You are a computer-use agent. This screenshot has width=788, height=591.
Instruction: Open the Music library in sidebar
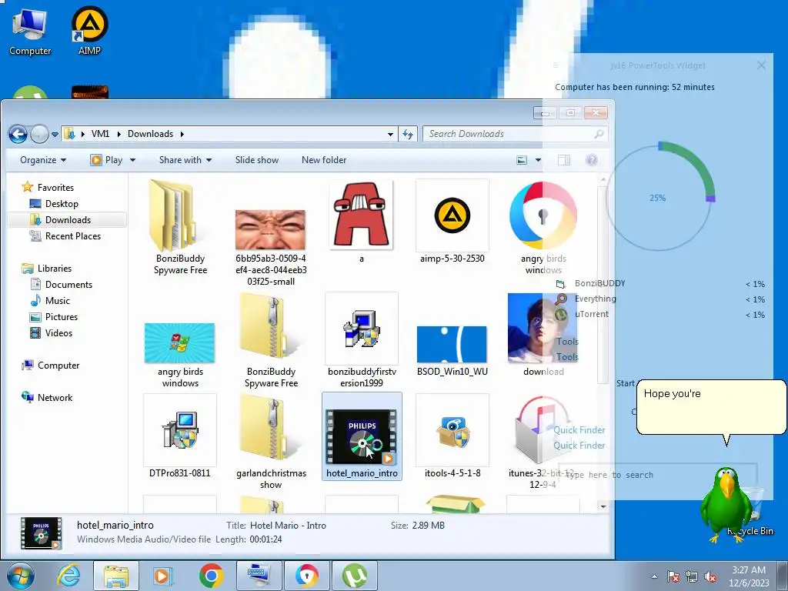(50, 301)
